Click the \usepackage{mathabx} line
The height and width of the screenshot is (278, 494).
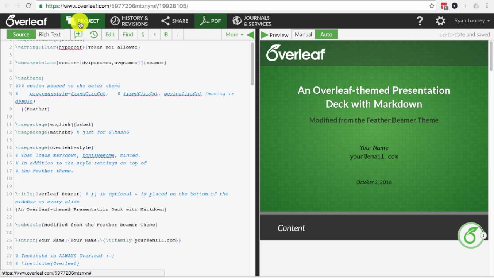point(72,132)
